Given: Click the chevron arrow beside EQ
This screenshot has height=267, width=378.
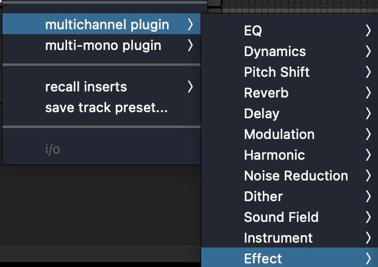Looking at the screenshot, I should [x=368, y=30].
